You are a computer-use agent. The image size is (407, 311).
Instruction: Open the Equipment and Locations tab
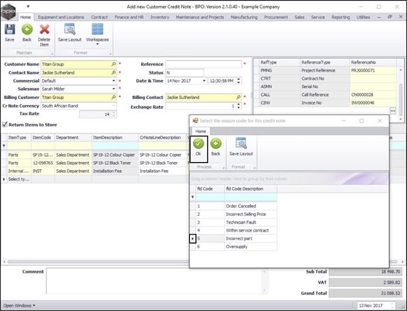pyautogui.click(x=61, y=17)
